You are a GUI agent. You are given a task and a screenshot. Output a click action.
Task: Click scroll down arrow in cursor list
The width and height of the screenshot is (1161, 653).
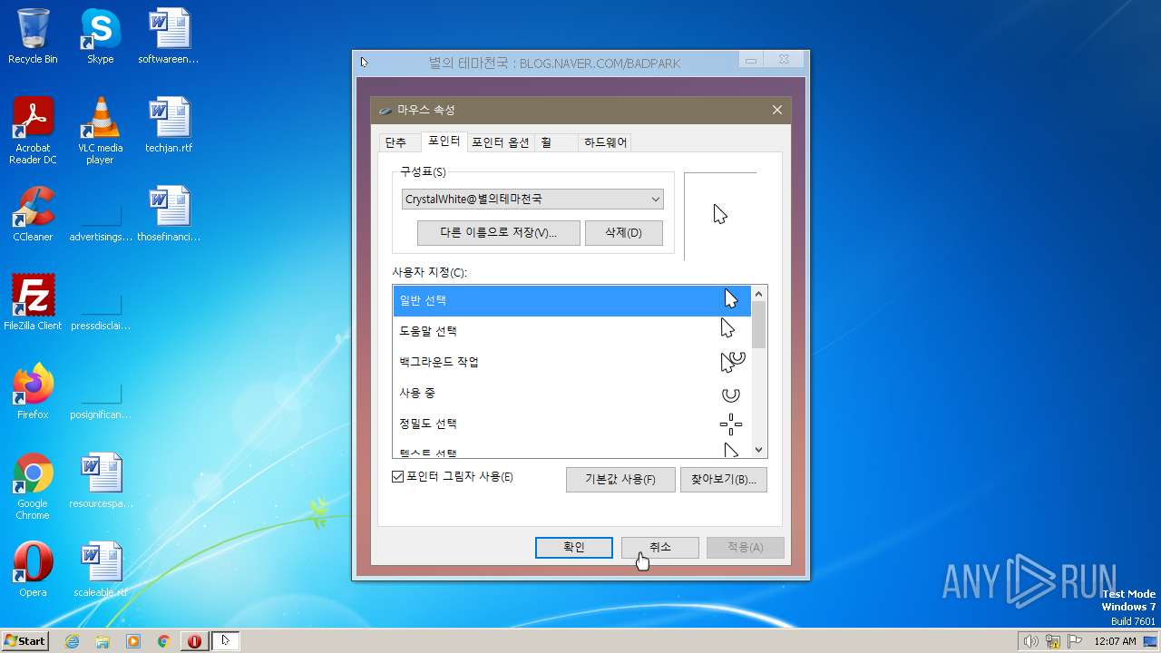pyautogui.click(x=759, y=450)
